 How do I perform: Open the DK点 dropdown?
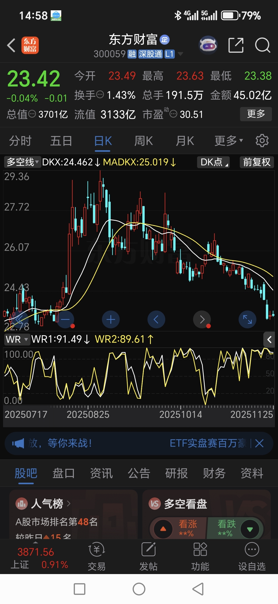[x=213, y=162]
